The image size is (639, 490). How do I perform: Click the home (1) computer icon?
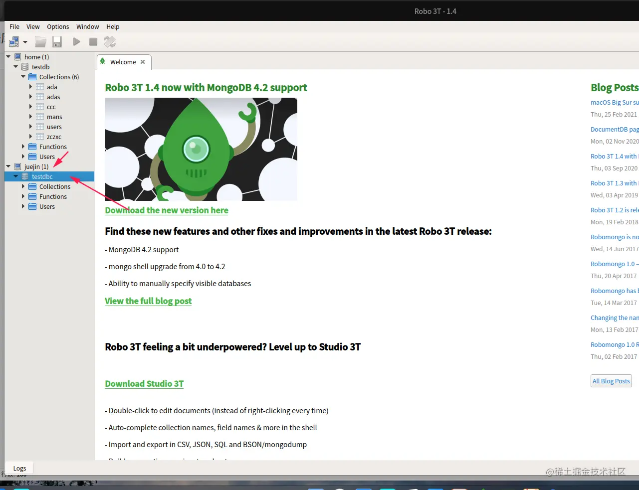tap(18, 57)
